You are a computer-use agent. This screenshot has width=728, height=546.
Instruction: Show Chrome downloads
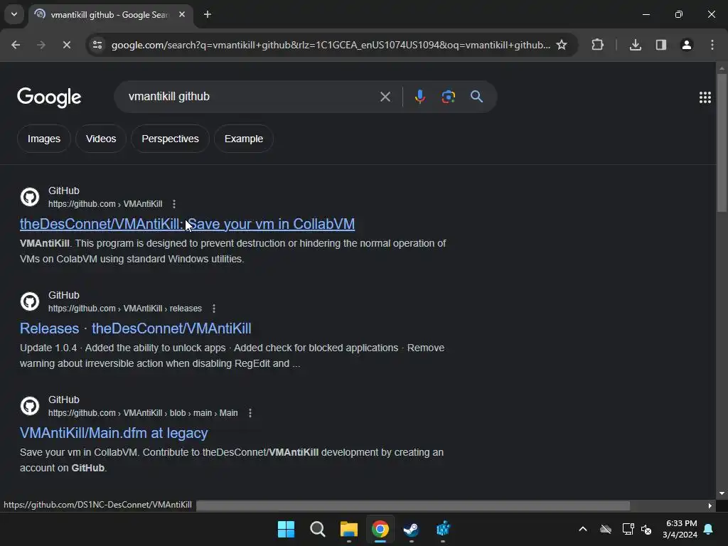click(636, 45)
